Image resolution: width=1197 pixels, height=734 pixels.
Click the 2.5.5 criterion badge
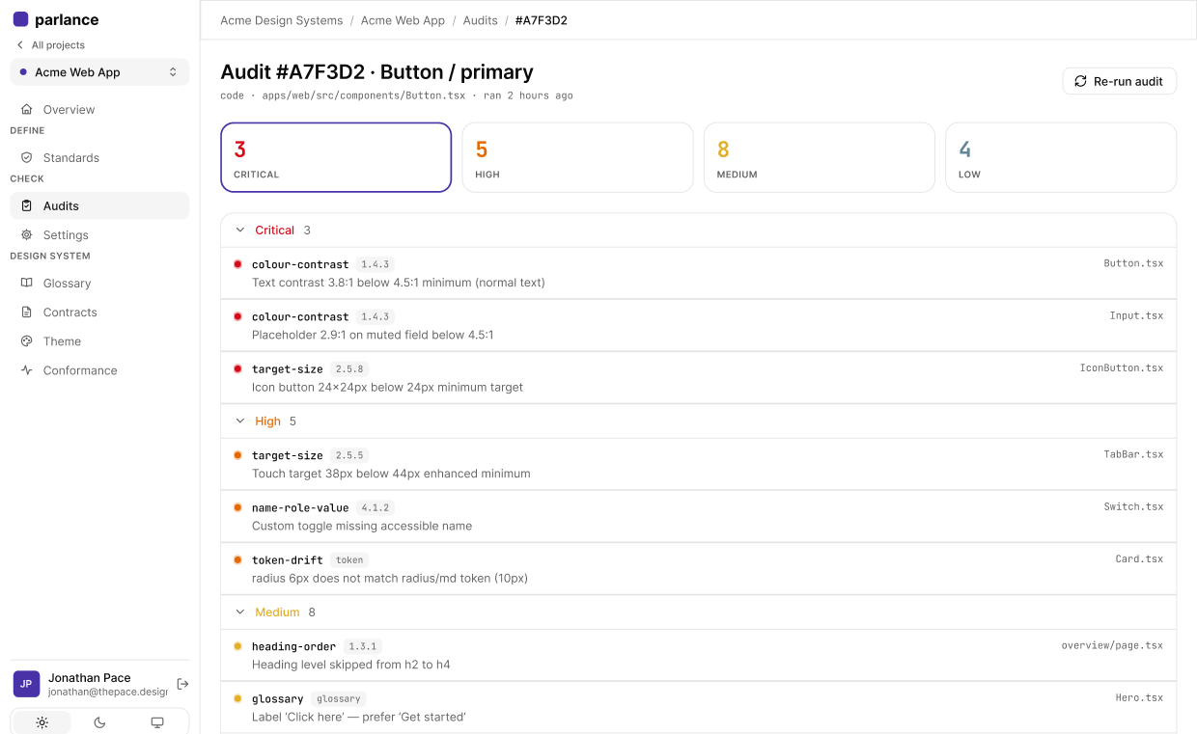click(x=348, y=456)
